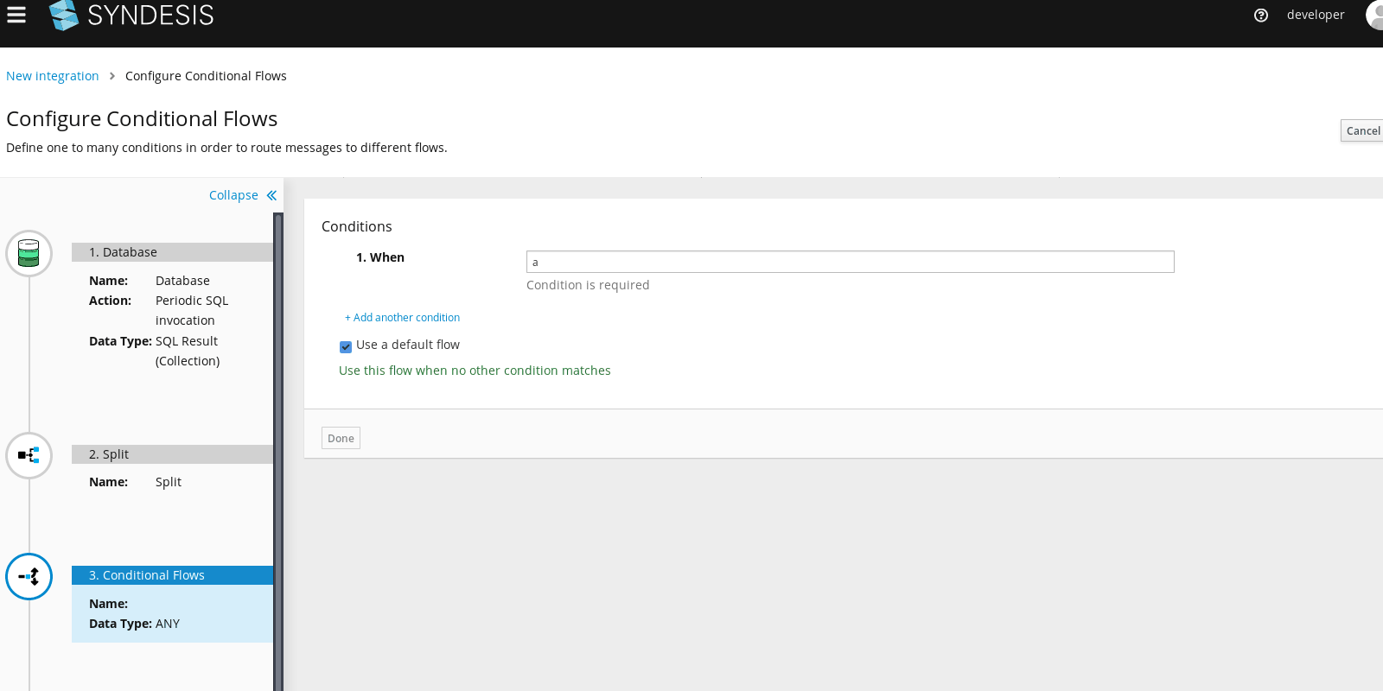The image size is (1383, 691).
Task: Click Use this flow when no other condition matches
Action: click(x=475, y=371)
